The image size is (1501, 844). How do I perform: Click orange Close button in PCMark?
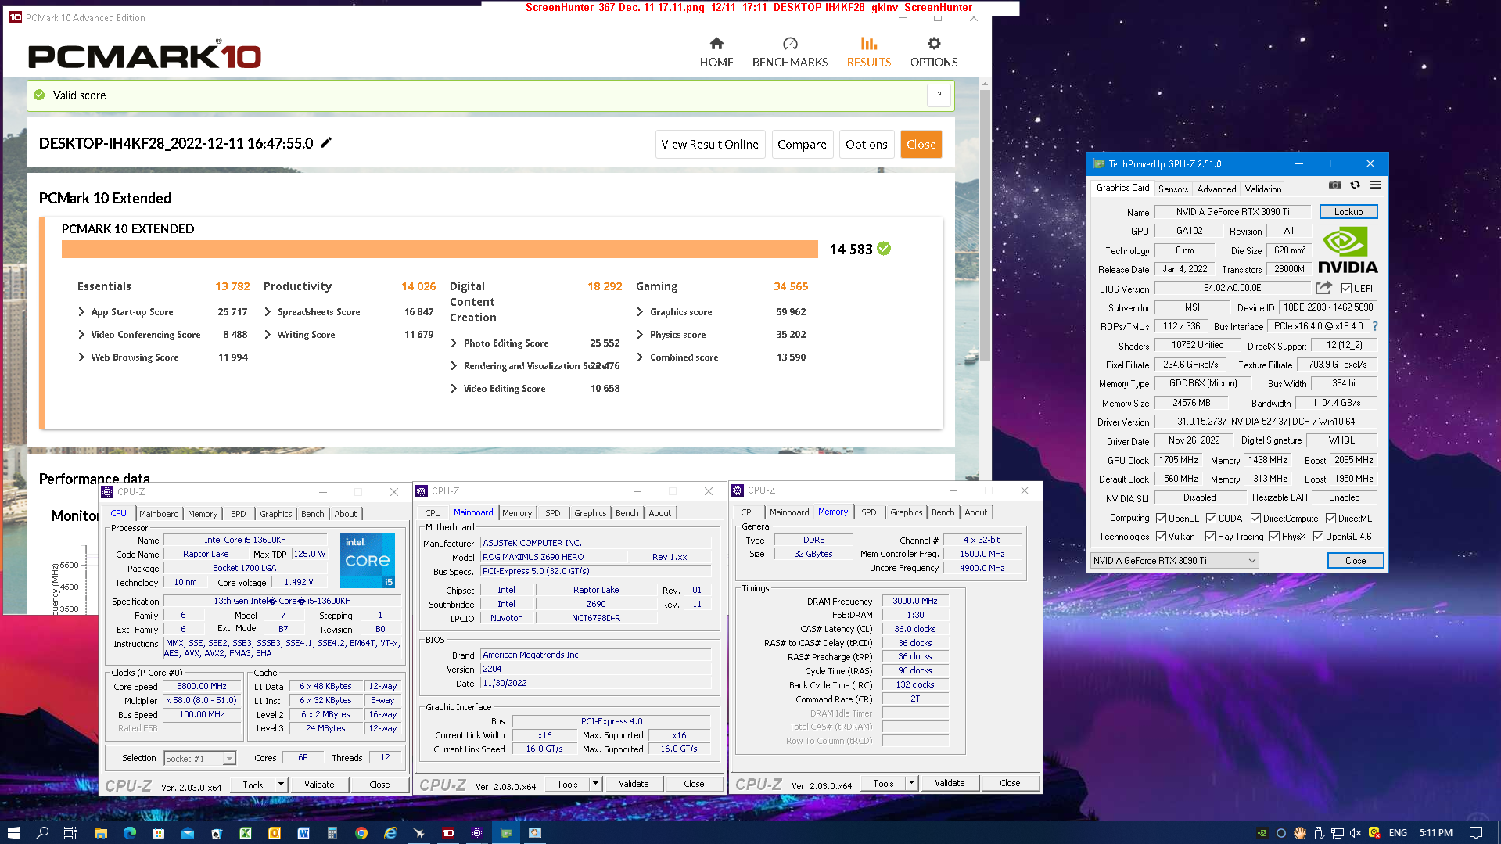[x=921, y=145]
